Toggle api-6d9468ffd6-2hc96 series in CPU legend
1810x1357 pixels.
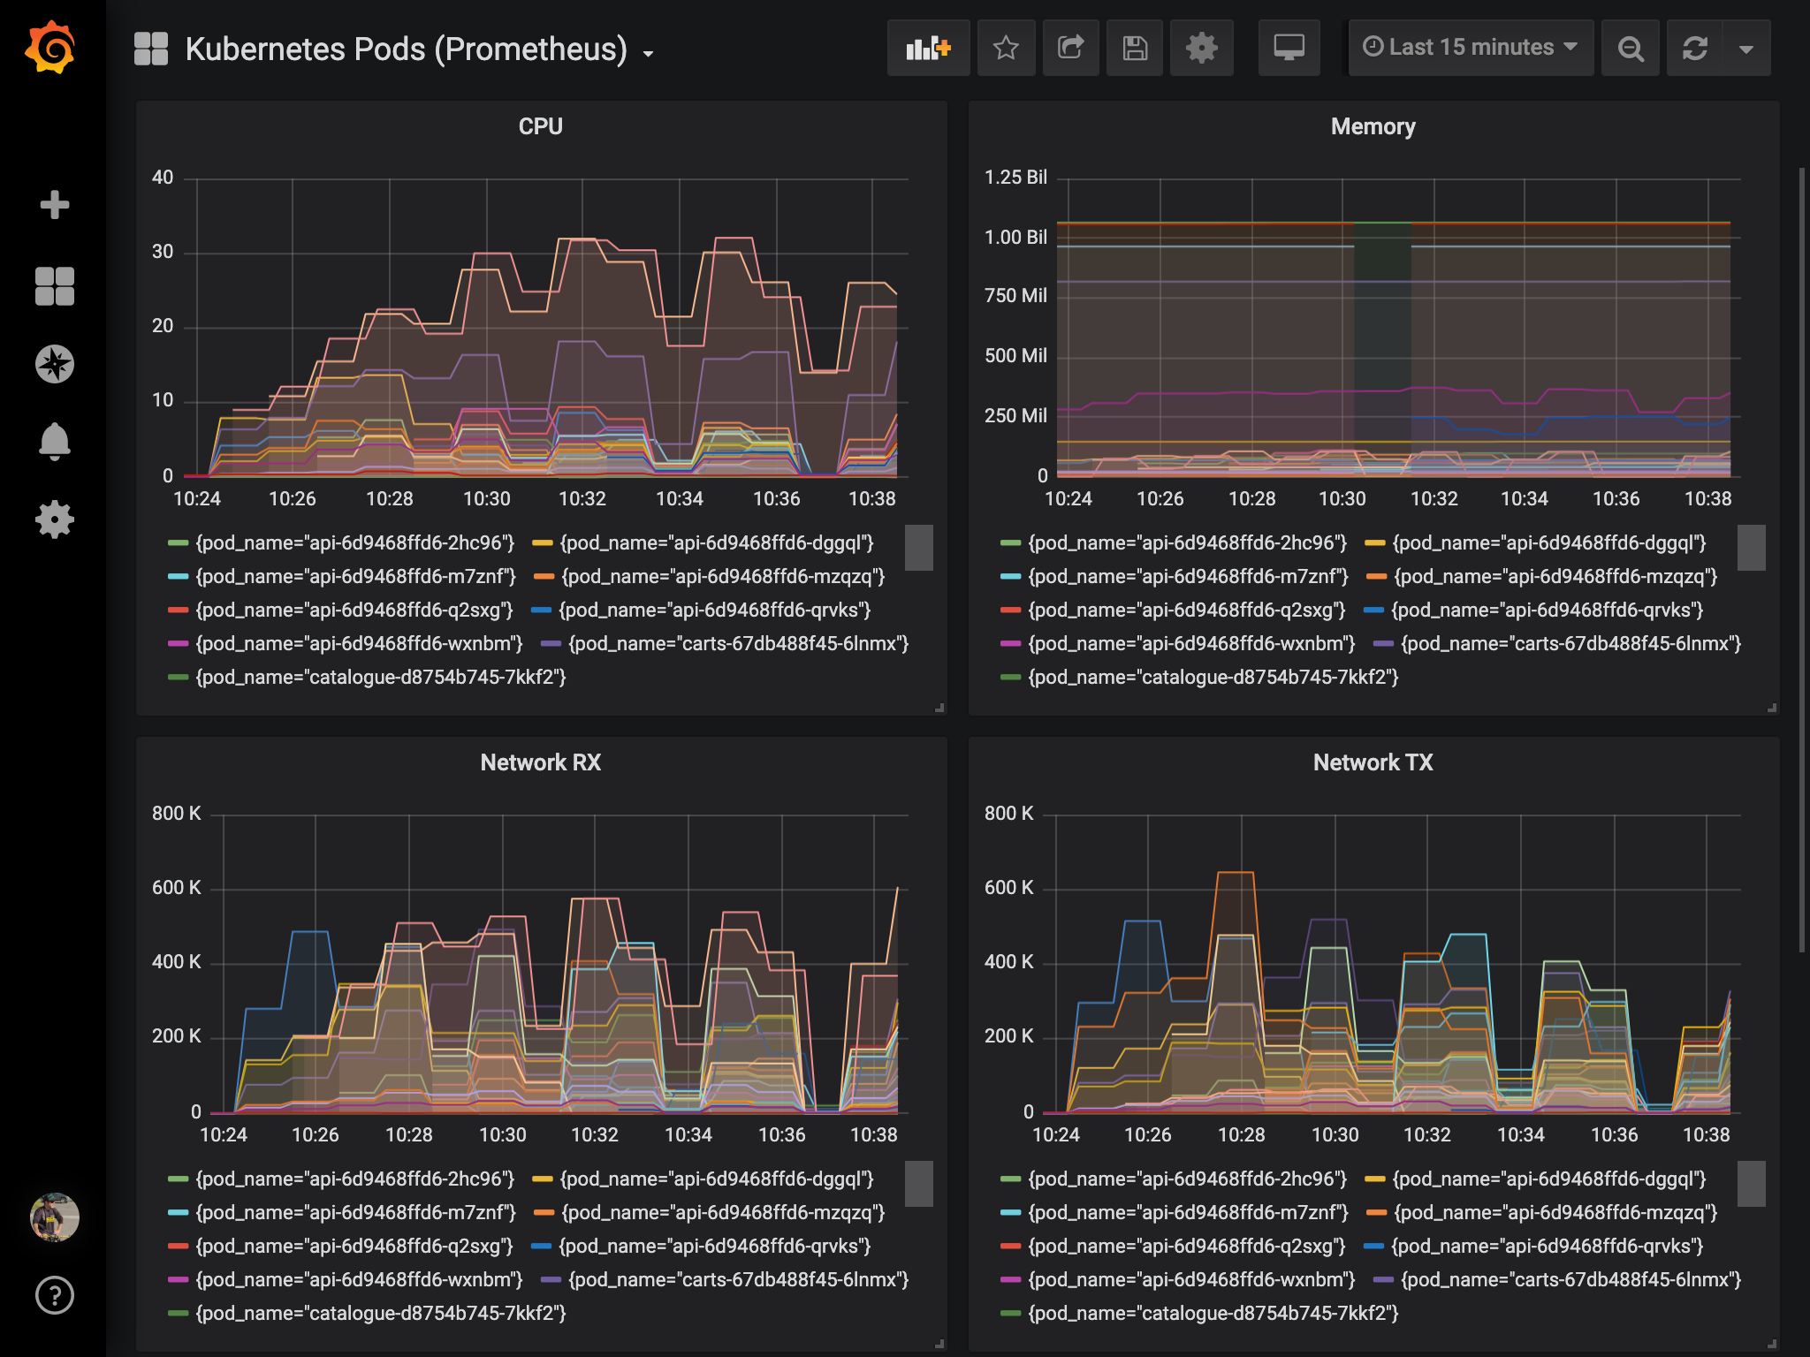pos(354,543)
